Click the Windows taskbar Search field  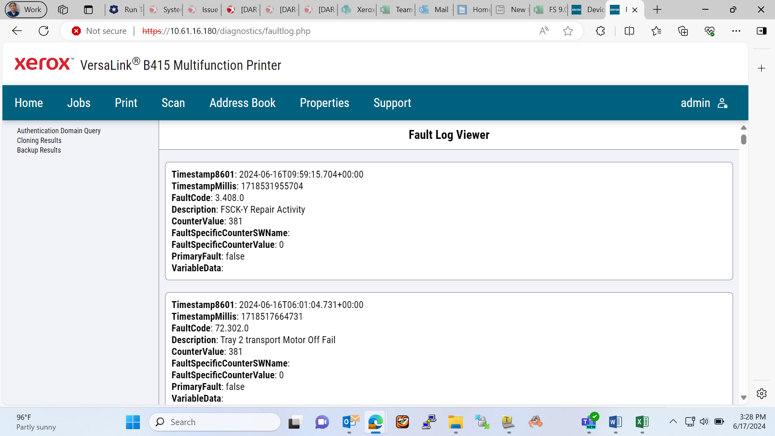coord(215,422)
